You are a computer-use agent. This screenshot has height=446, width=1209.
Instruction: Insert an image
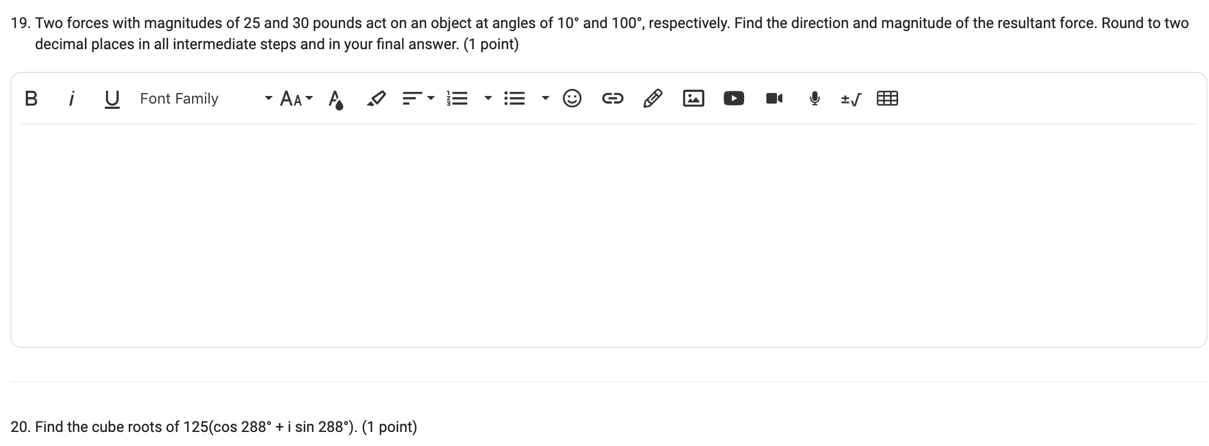[693, 98]
